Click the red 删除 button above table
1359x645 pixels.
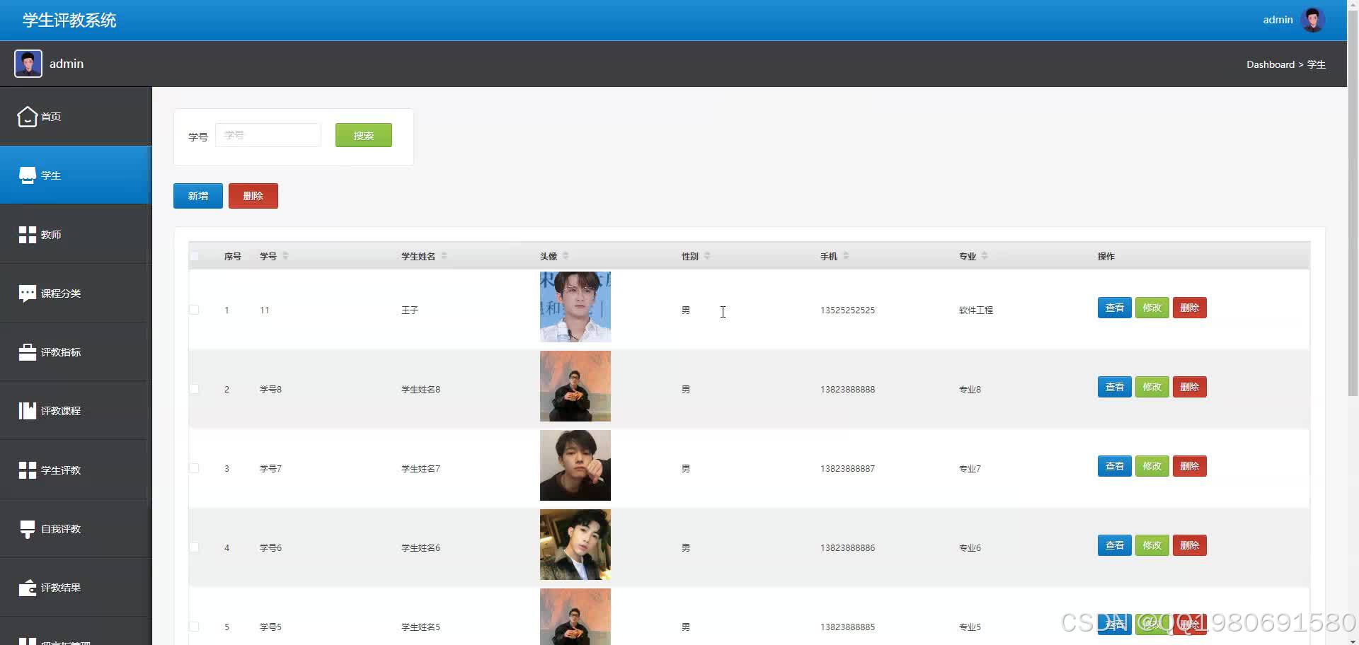pyautogui.click(x=253, y=196)
